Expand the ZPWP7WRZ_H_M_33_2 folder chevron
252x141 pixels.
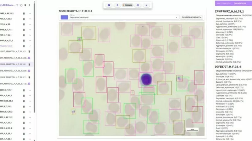[30, 13]
